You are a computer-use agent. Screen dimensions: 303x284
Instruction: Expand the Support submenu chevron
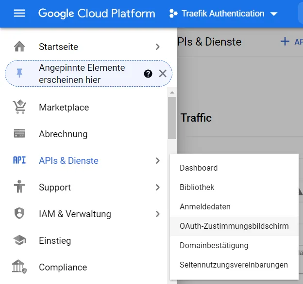pyautogui.click(x=158, y=187)
